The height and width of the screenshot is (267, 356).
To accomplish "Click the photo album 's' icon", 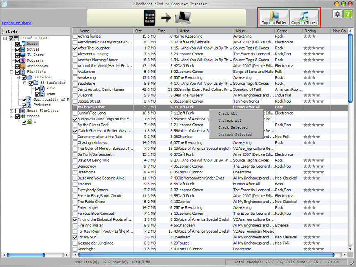I will [x=29, y=122].
